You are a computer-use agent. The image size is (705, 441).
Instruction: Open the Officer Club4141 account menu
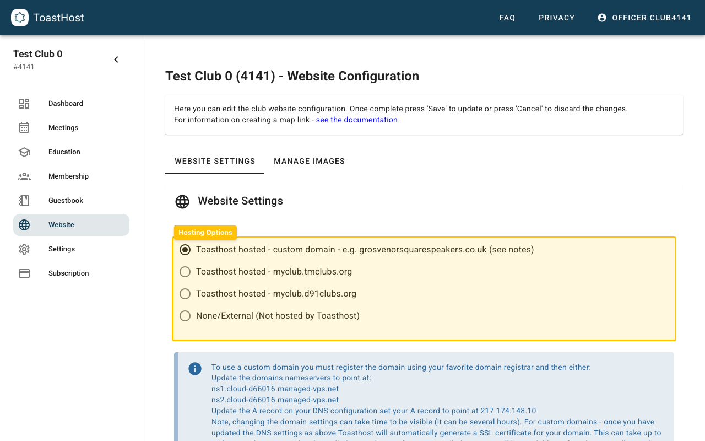click(x=644, y=18)
